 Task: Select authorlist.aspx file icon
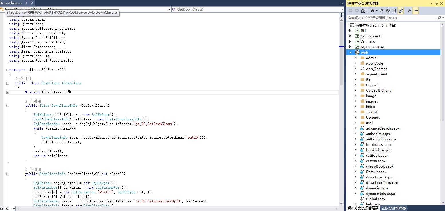[x=362, y=134]
